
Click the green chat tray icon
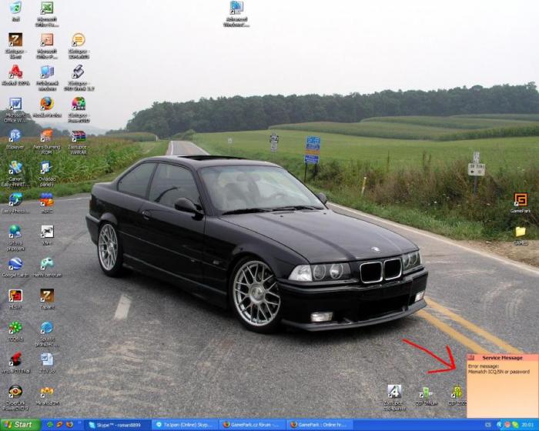coord(515,425)
